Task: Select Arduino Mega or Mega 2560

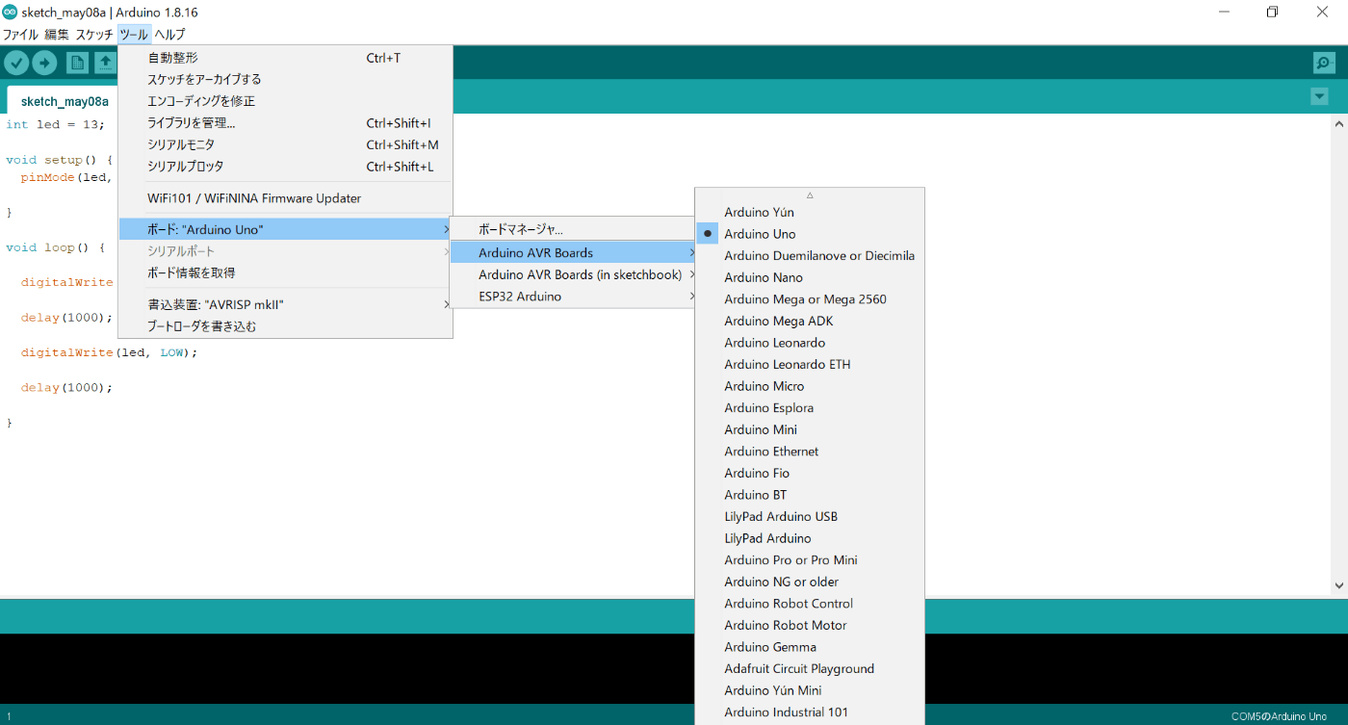Action: pyautogui.click(x=810, y=299)
